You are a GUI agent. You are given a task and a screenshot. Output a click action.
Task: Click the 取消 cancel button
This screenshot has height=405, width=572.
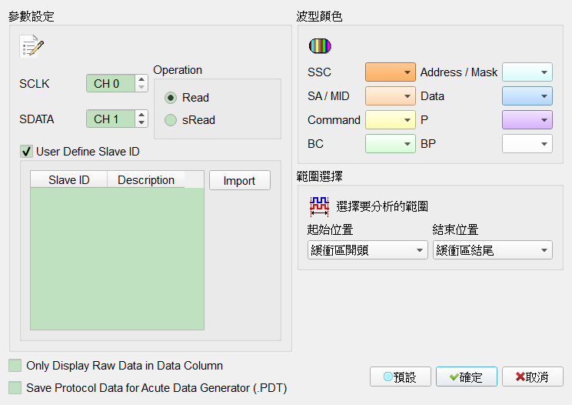pyautogui.click(x=533, y=377)
